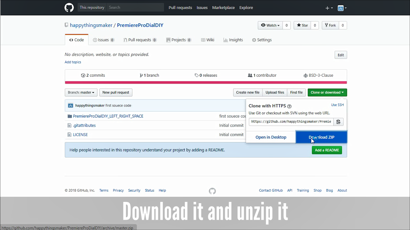Click the repository book icon

pos(66,25)
